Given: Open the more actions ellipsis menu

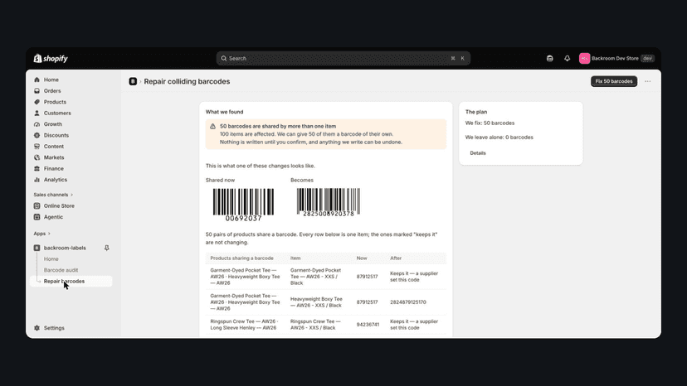Looking at the screenshot, I should point(647,81).
